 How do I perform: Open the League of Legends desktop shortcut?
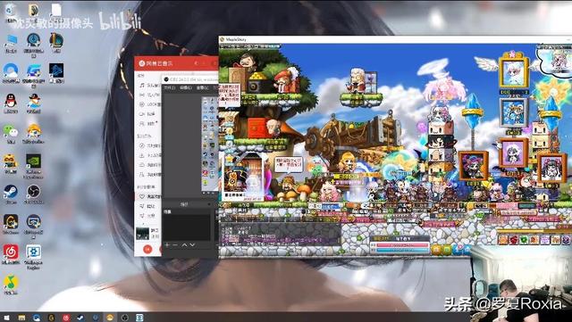pos(56,40)
